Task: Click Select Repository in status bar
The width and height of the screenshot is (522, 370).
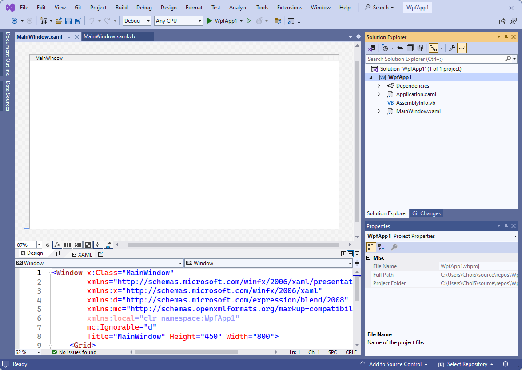Action: coord(466,364)
